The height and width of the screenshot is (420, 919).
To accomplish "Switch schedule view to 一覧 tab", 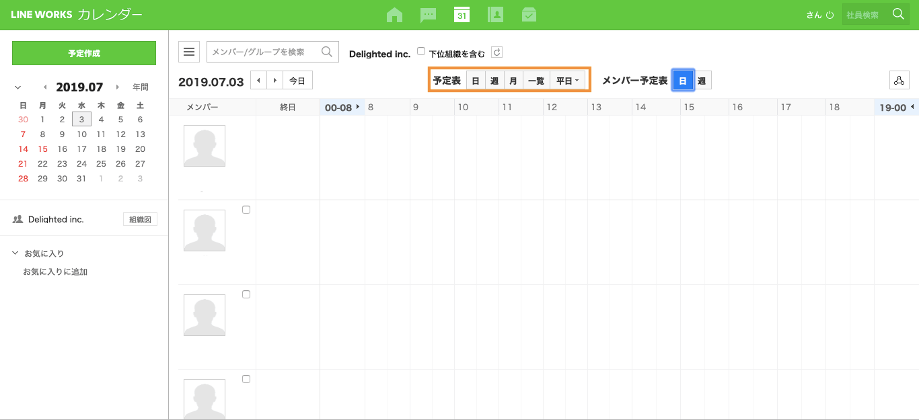I will 536,81.
